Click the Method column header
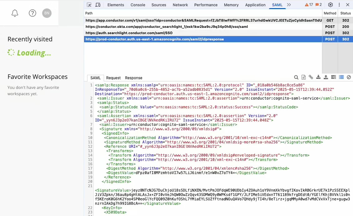This screenshot has height=216, width=353. click(x=330, y=13)
